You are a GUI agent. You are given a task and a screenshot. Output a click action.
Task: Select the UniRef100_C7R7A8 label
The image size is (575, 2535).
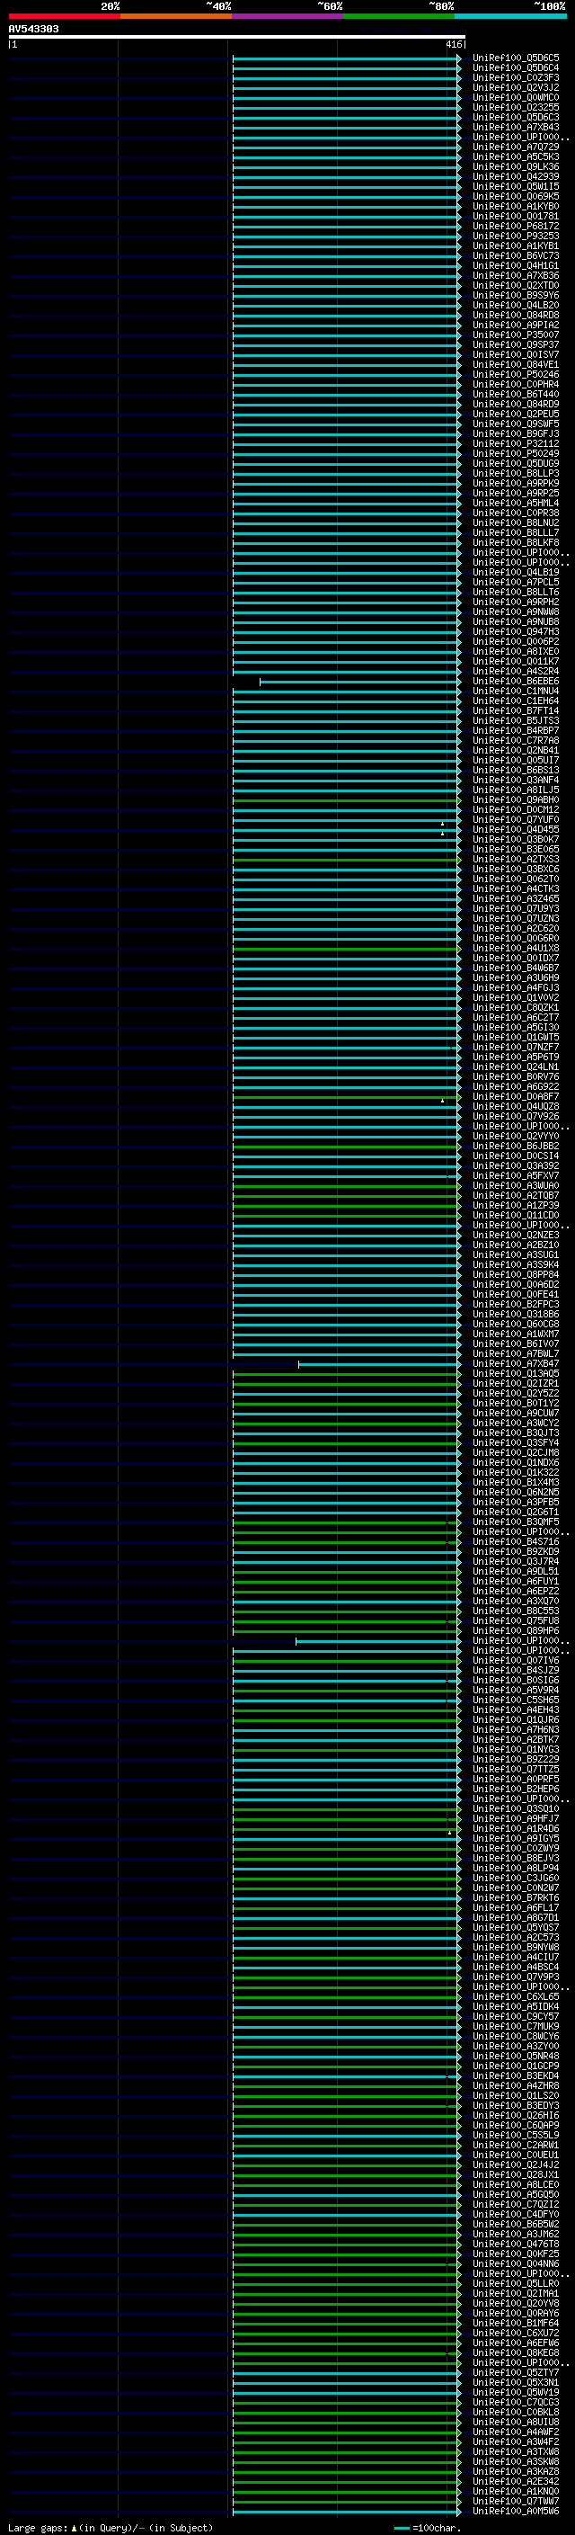click(516, 740)
